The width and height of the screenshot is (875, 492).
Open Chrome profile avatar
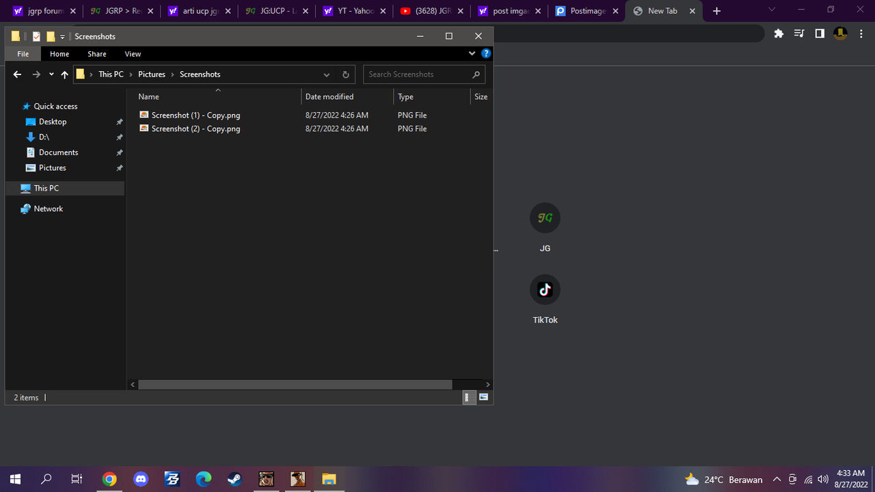840,33
